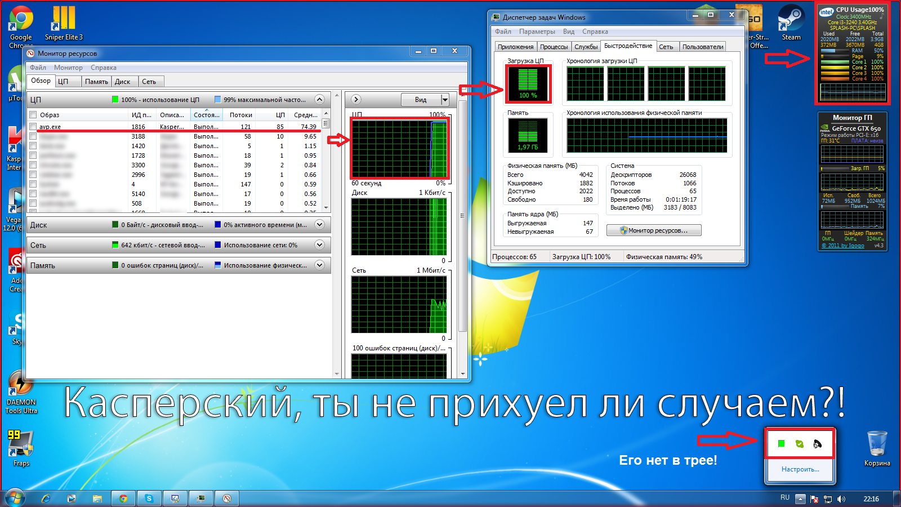The image size is (901, 507).
Task: Open Action Center flag tray icon
Action: pyautogui.click(x=814, y=499)
